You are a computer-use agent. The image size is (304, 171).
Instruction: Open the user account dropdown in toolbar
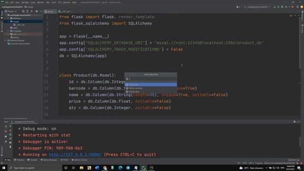click(238, 7)
